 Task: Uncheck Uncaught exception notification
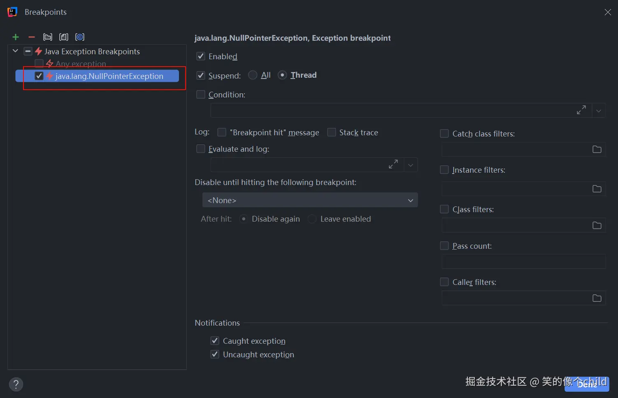click(215, 354)
